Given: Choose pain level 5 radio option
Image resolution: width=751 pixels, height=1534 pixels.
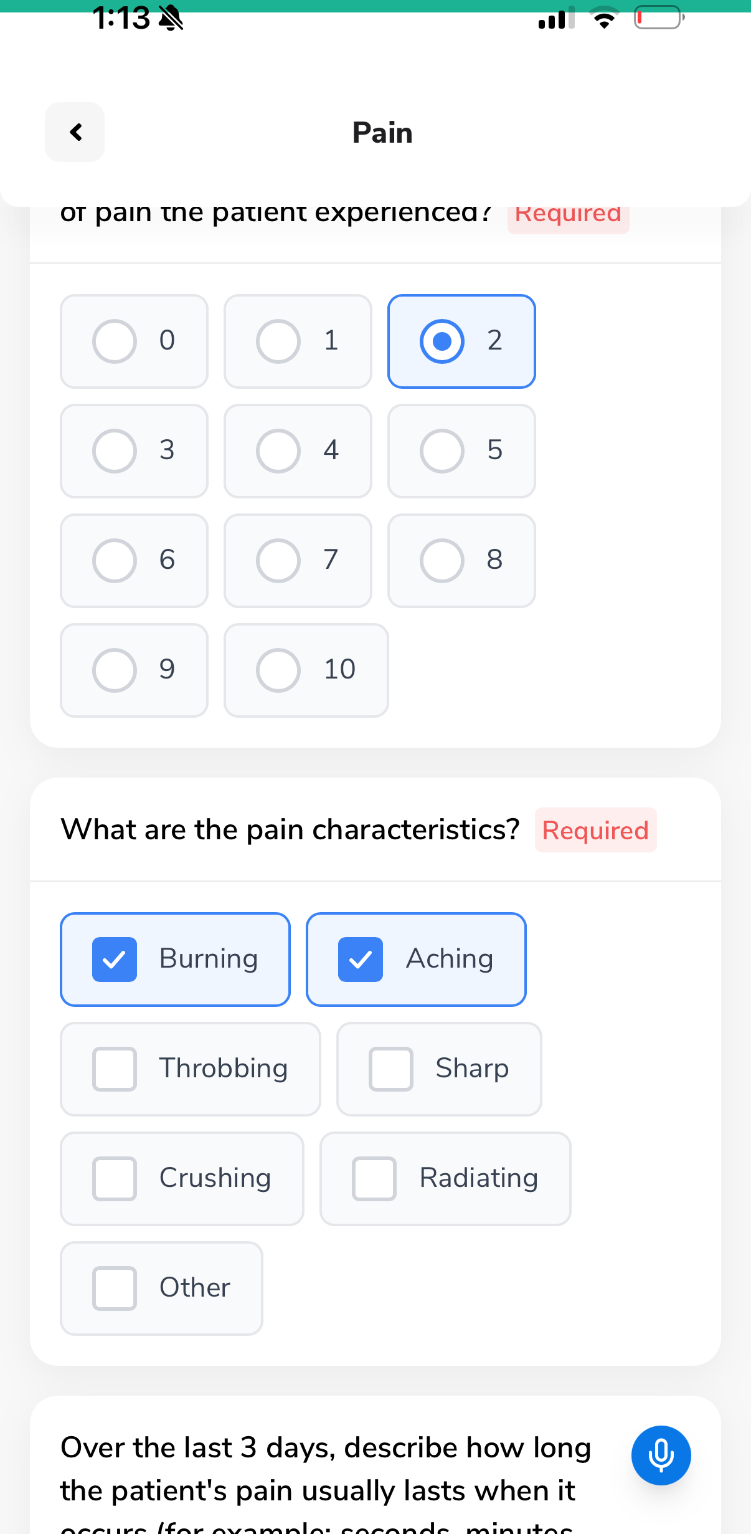Looking at the screenshot, I should (461, 450).
